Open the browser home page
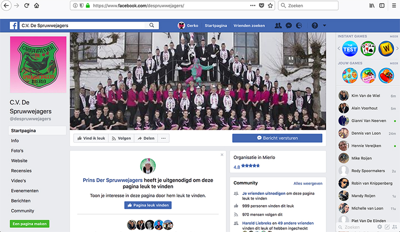 (x=37, y=5)
